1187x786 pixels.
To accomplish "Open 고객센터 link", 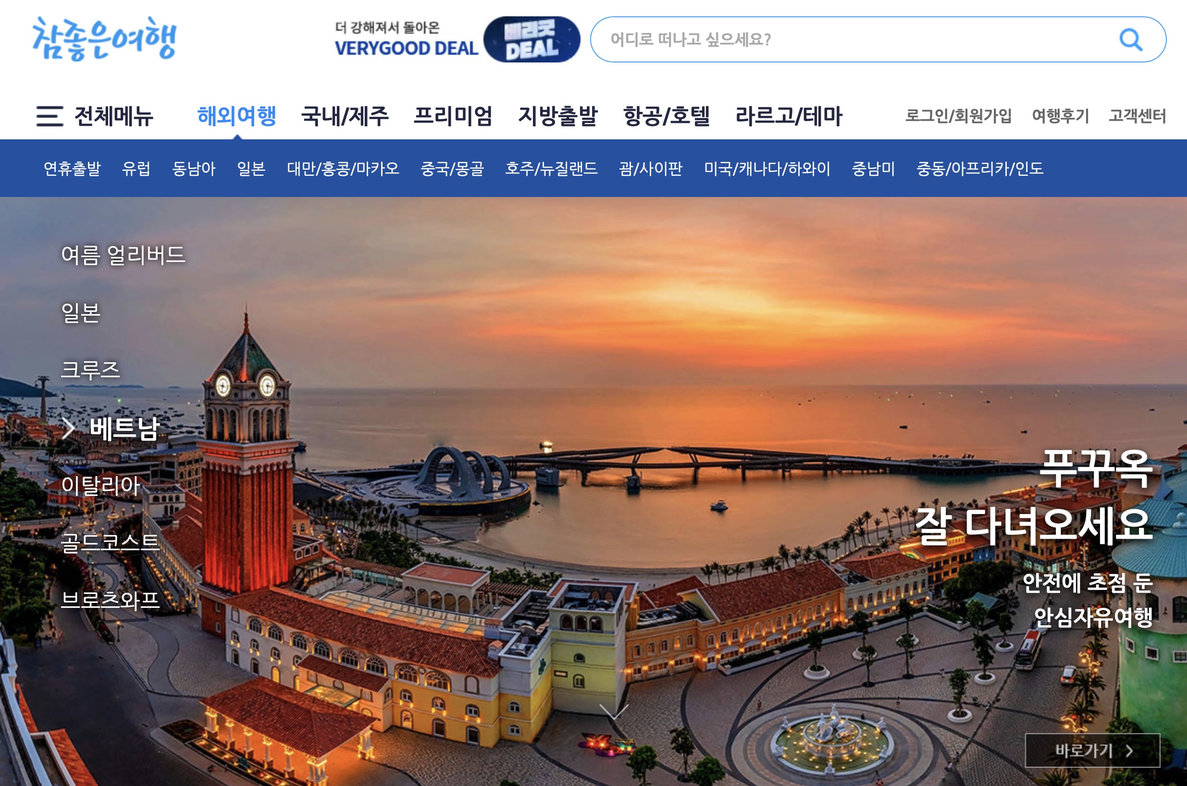I will point(1137,116).
